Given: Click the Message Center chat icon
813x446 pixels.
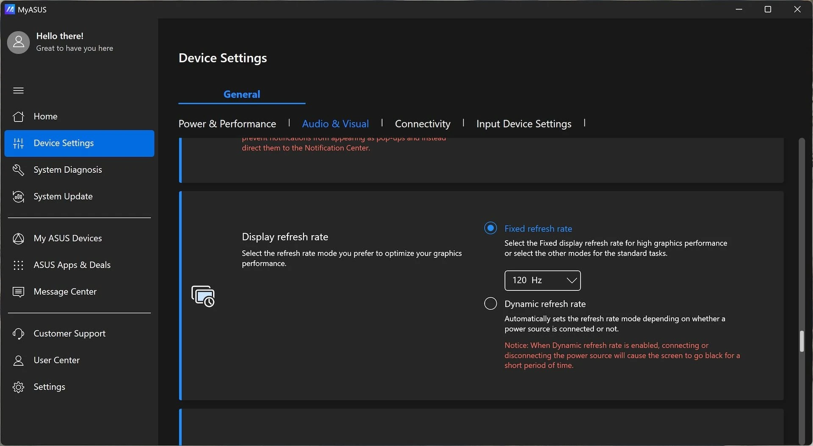Looking at the screenshot, I should pyautogui.click(x=18, y=292).
